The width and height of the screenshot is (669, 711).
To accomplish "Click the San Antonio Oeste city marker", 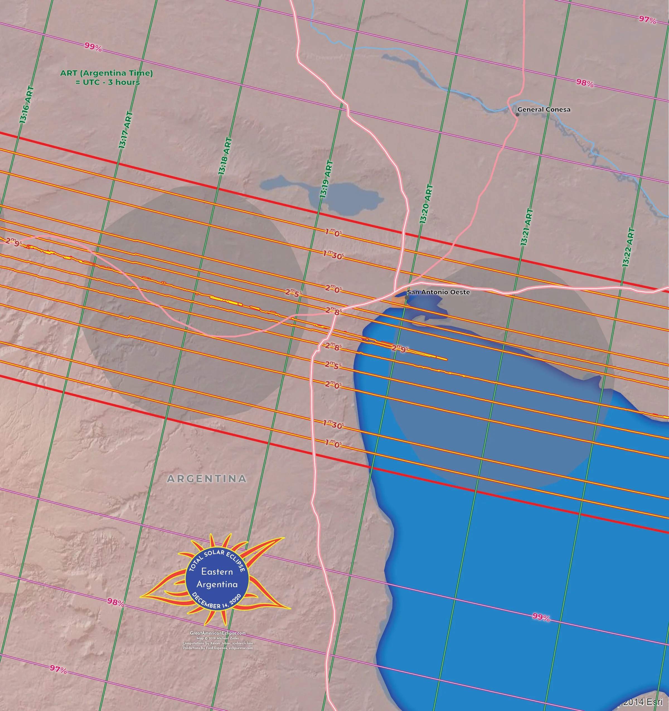I will (x=406, y=298).
